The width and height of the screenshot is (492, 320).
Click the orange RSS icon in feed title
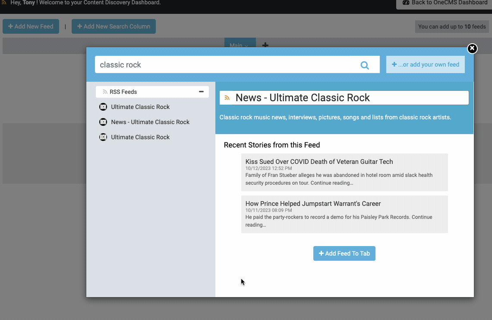(x=227, y=98)
